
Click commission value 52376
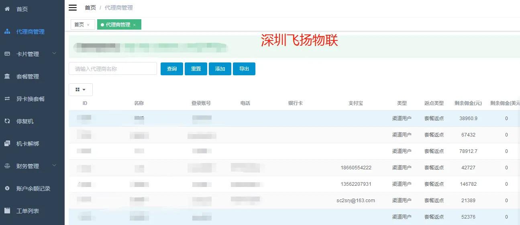[x=468, y=217]
